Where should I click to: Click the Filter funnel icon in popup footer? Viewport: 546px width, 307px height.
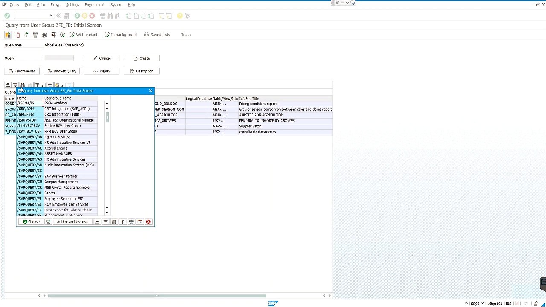[x=123, y=222]
